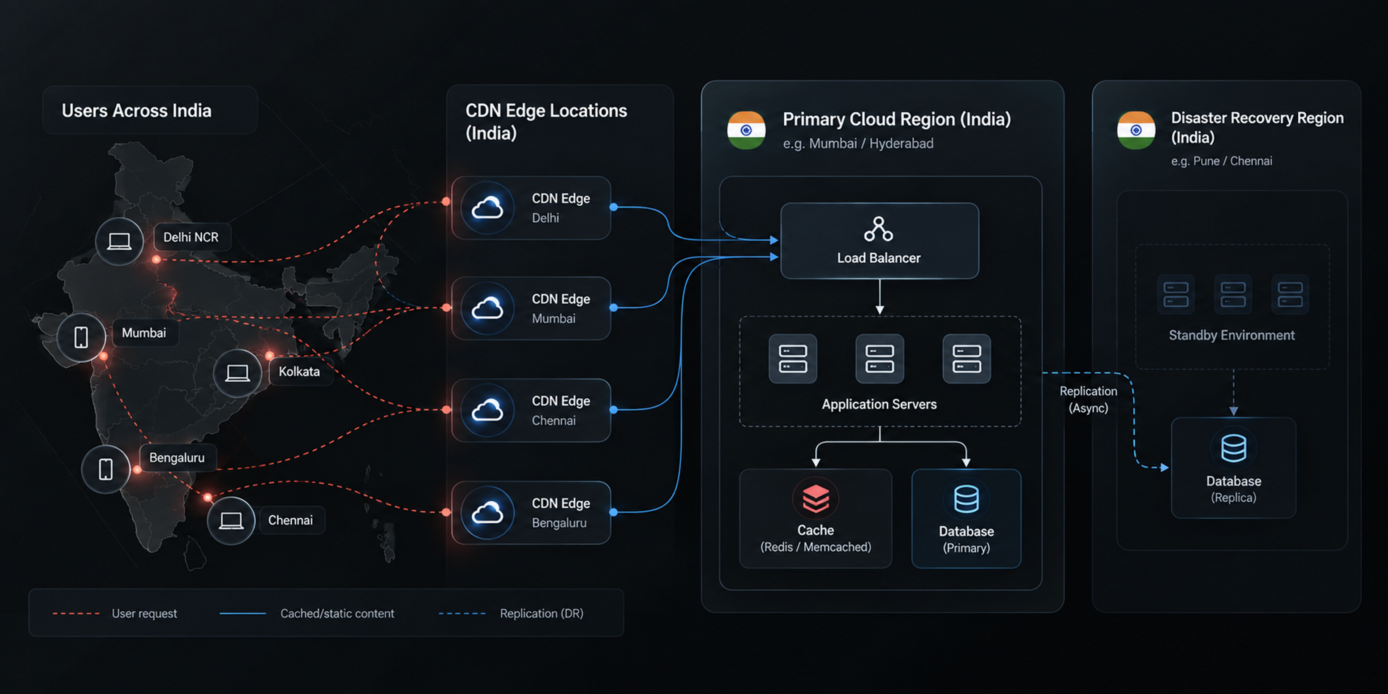Click the India flag beside Primary Cloud Region
The image size is (1388, 694).
pyautogui.click(x=746, y=130)
